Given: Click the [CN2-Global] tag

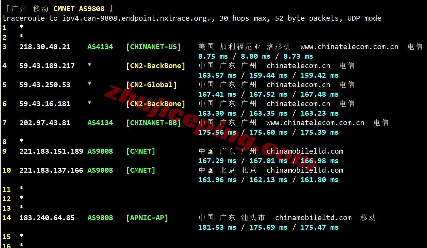Looking at the screenshot, I should [x=151, y=85].
